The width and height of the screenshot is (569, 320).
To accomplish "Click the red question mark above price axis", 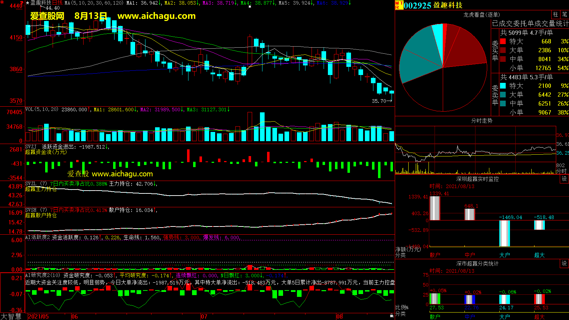I will pos(22,2).
